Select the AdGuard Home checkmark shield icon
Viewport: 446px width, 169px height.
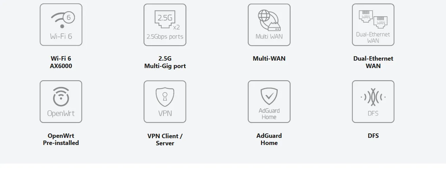pos(269,102)
